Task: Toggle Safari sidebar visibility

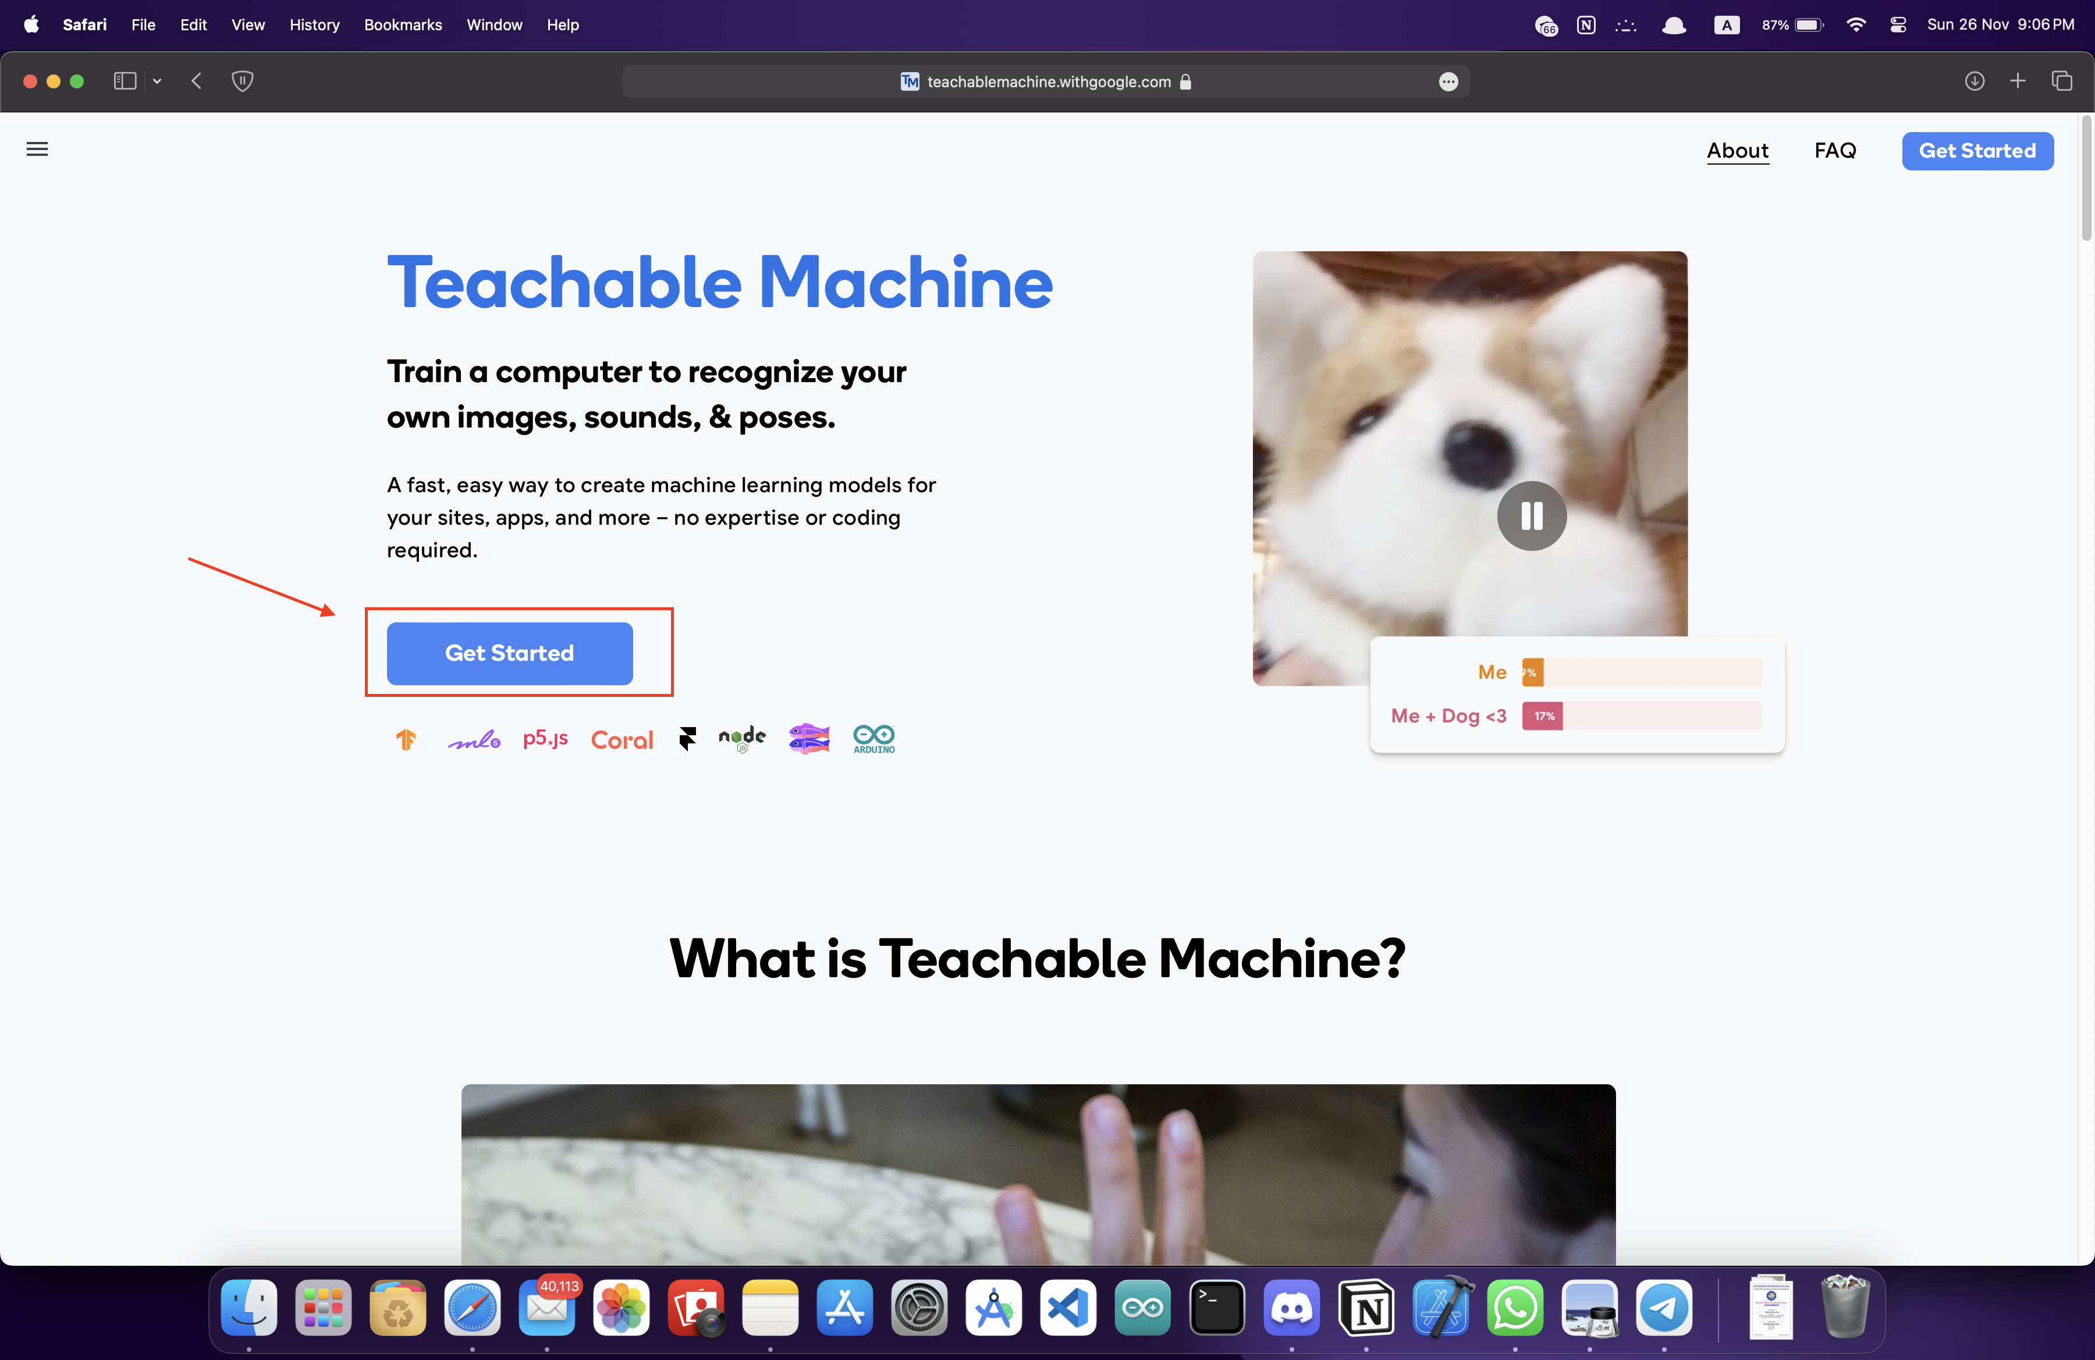Action: [125, 81]
